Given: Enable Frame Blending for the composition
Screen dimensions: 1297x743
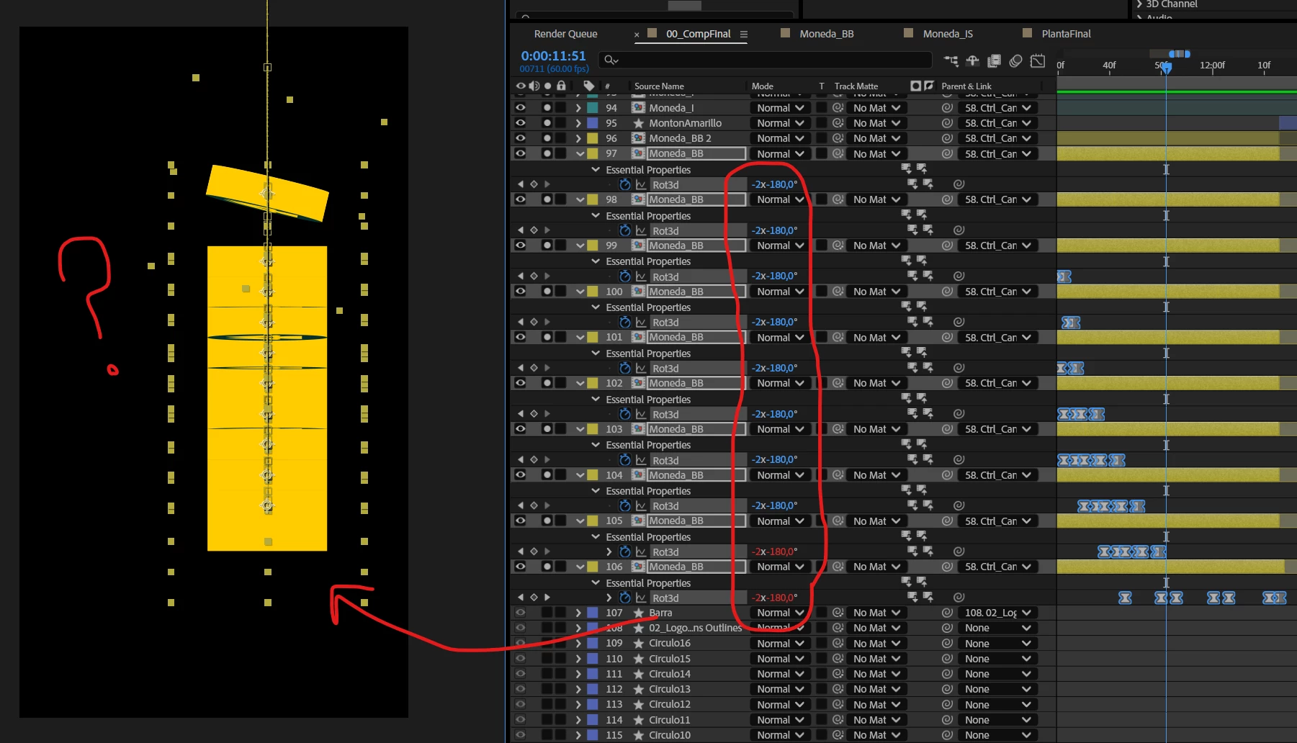Looking at the screenshot, I should pos(994,61).
